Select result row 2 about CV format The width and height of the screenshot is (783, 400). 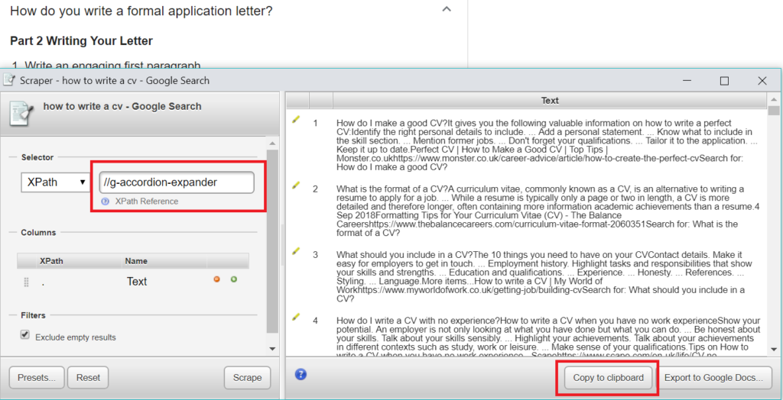[527, 211]
